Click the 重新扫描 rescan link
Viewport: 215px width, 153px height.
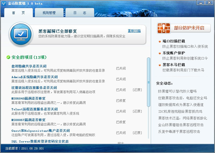pos(134,31)
